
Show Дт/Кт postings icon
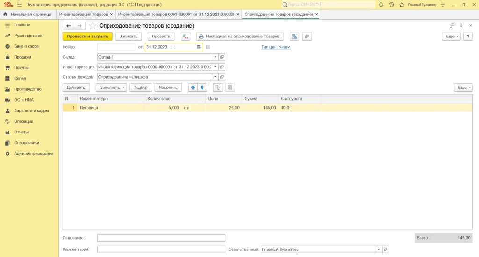click(x=185, y=37)
